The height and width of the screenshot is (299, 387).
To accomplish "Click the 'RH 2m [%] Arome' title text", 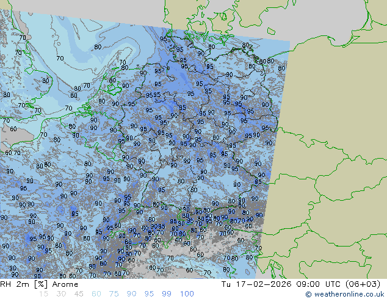I will pos(39,284).
